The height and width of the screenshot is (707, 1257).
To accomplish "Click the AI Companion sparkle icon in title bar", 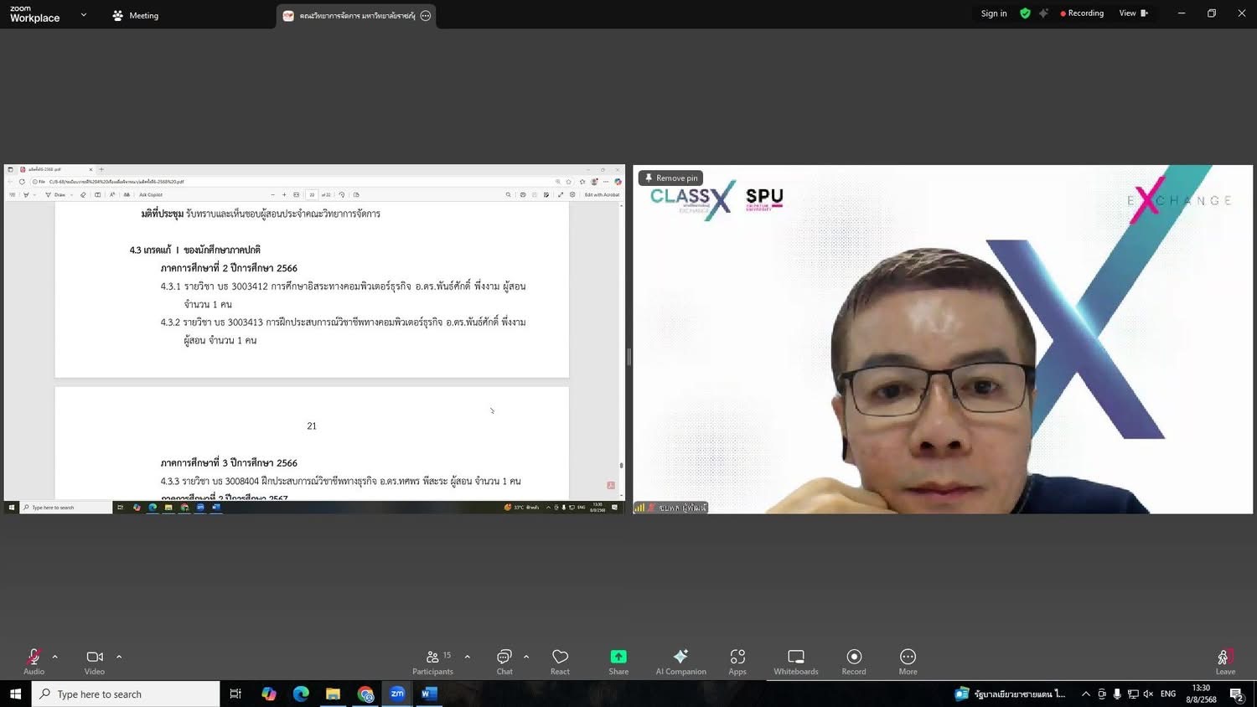I will point(1043,13).
